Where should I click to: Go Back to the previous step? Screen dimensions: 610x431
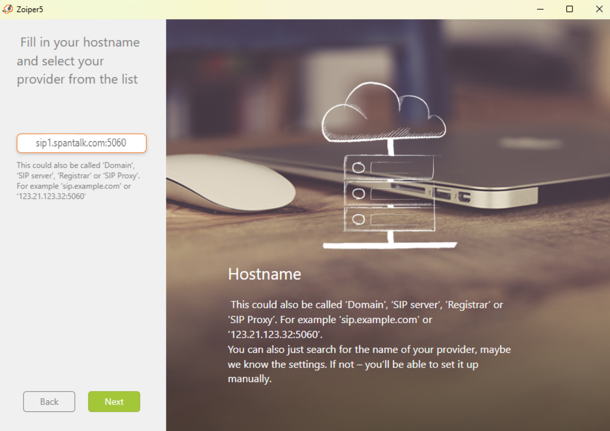click(x=49, y=402)
